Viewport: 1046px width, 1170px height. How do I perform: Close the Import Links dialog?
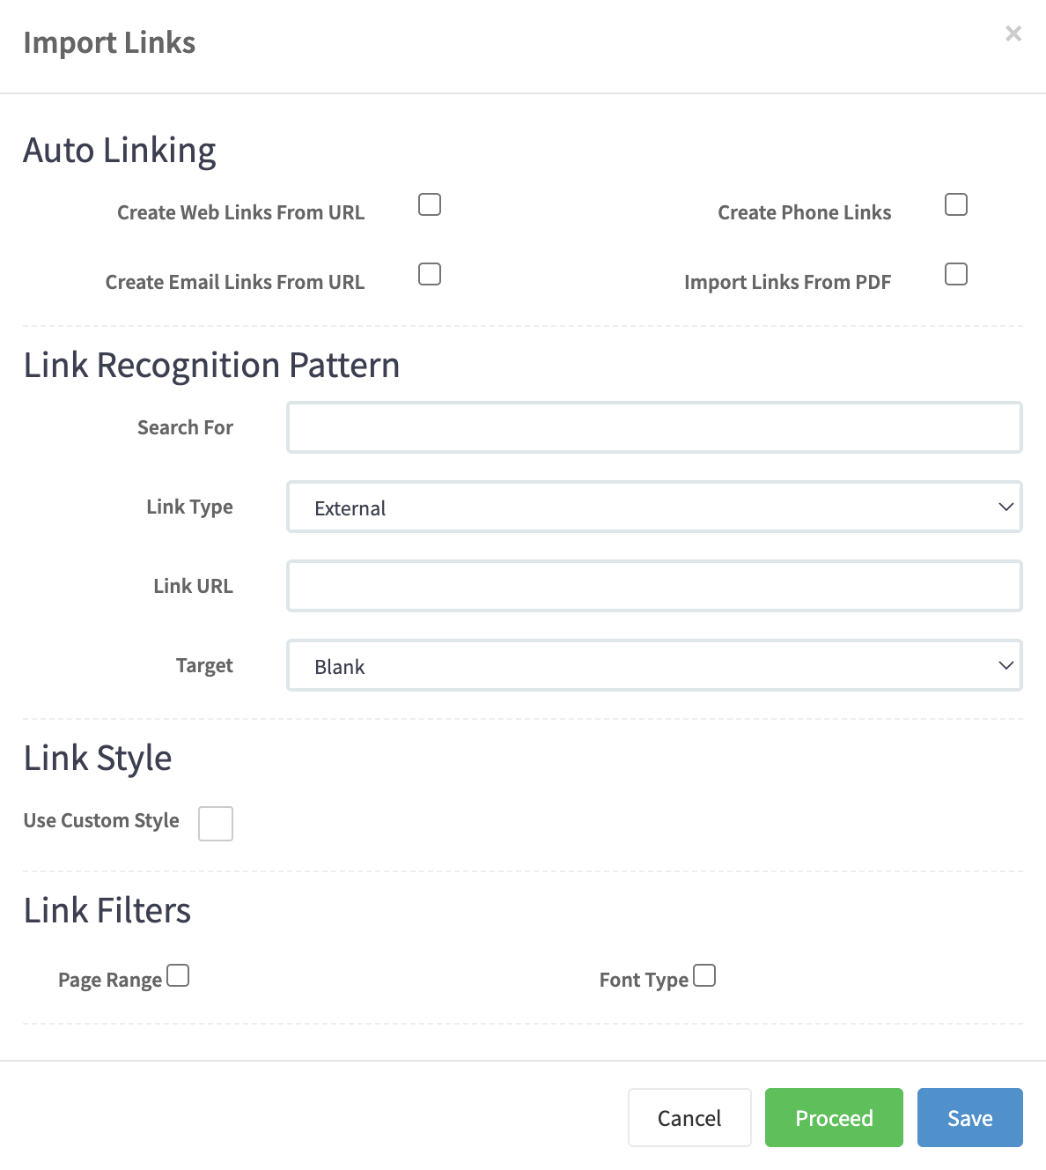coord(1013,33)
